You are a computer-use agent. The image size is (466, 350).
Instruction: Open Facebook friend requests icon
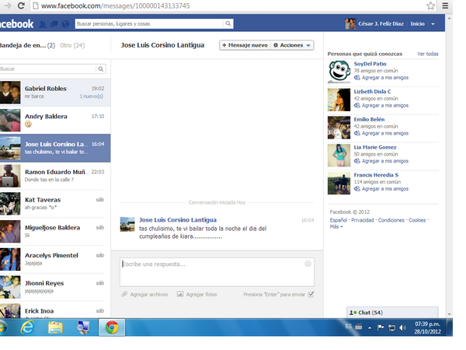point(43,24)
